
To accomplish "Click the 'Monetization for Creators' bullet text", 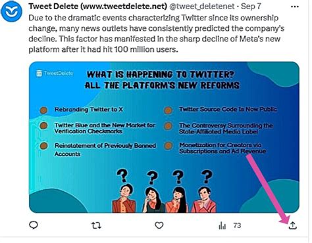I will click(222, 148).
